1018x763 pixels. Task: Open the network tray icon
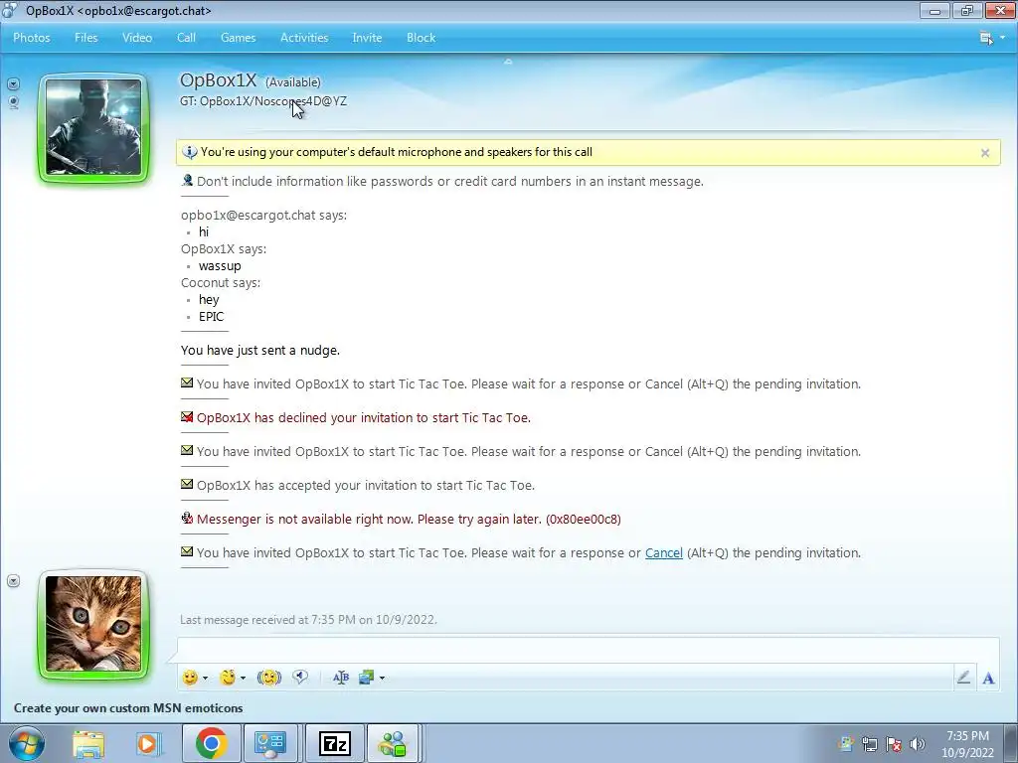pos(870,744)
